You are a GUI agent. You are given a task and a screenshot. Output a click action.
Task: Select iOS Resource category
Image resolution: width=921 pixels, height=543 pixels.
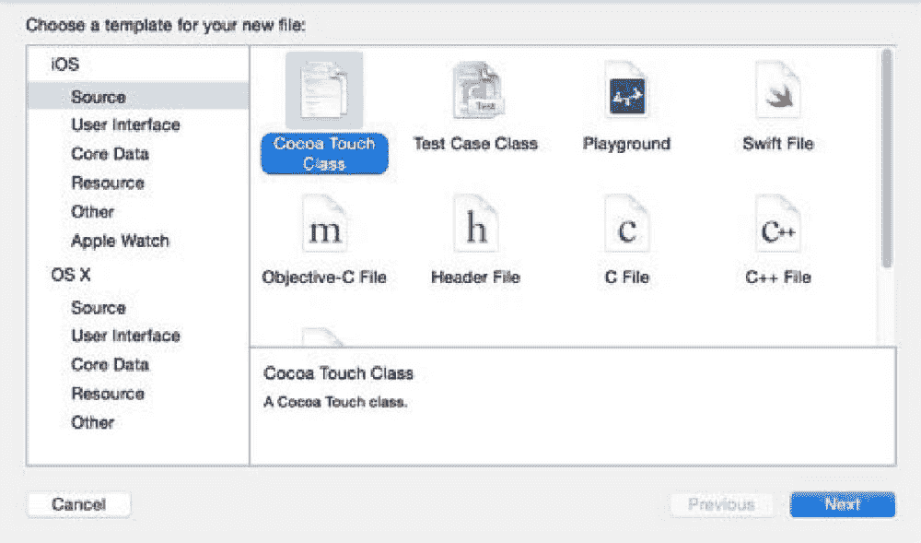[x=108, y=183]
